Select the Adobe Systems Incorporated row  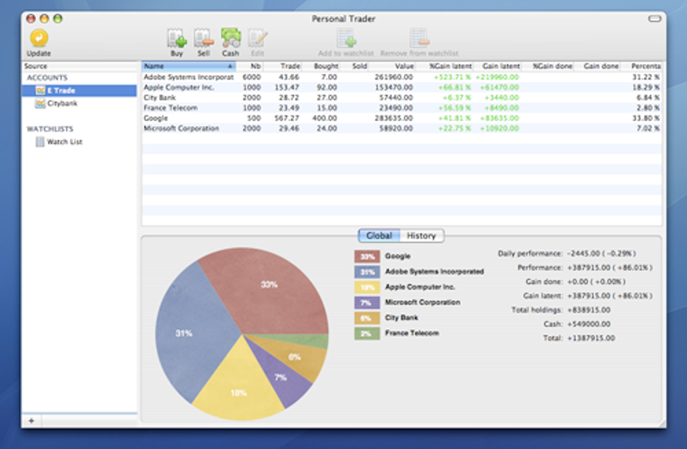[401, 77]
